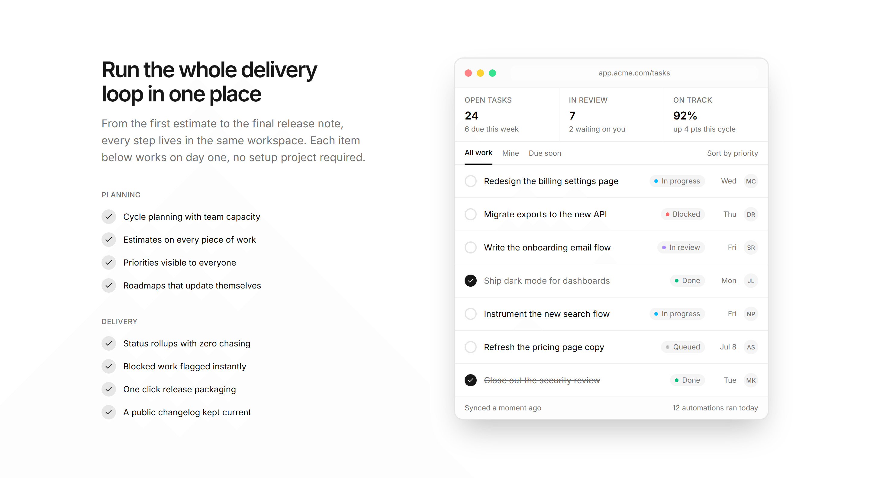Open In progress status on billing settings row
This screenshot has height=478, width=870.
[x=677, y=181]
